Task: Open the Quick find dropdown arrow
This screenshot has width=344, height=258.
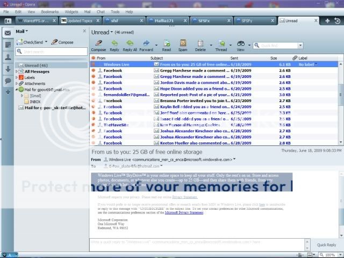Action: point(300,45)
